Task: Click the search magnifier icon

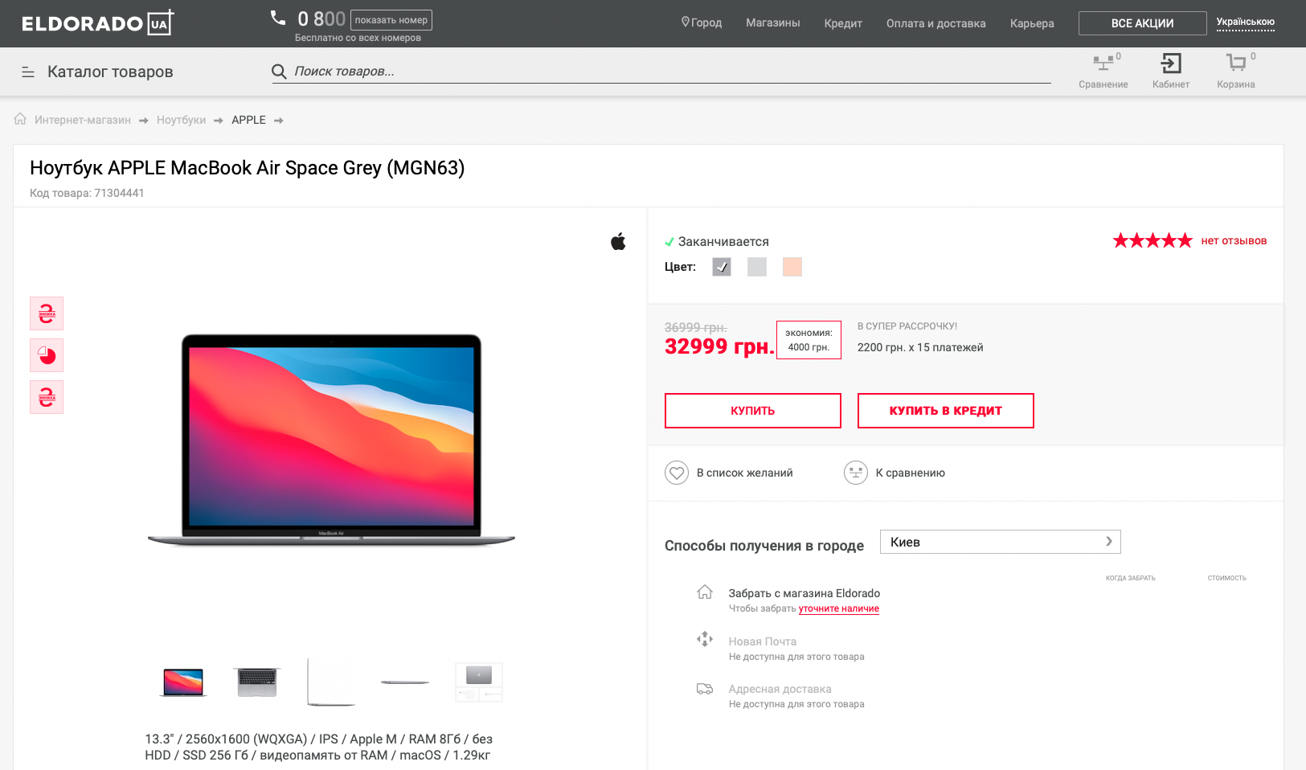Action: (279, 72)
